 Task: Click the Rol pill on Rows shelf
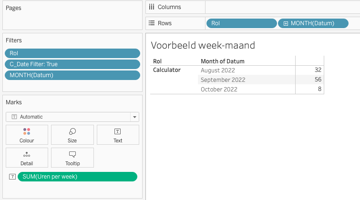pos(241,23)
